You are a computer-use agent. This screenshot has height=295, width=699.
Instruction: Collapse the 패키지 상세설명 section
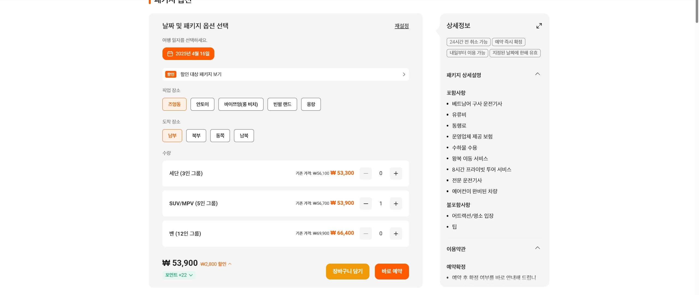(537, 74)
